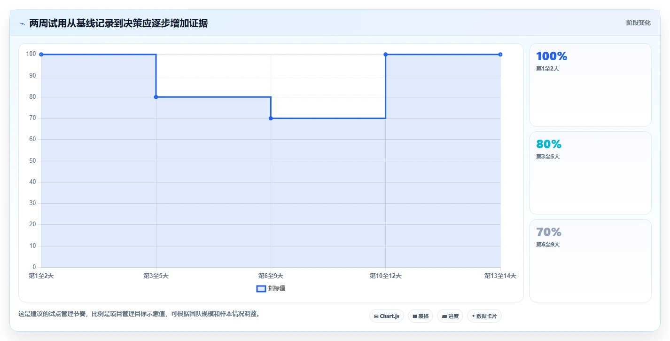Select the 70% data card
This screenshot has height=341, width=670.
[x=591, y=261]
